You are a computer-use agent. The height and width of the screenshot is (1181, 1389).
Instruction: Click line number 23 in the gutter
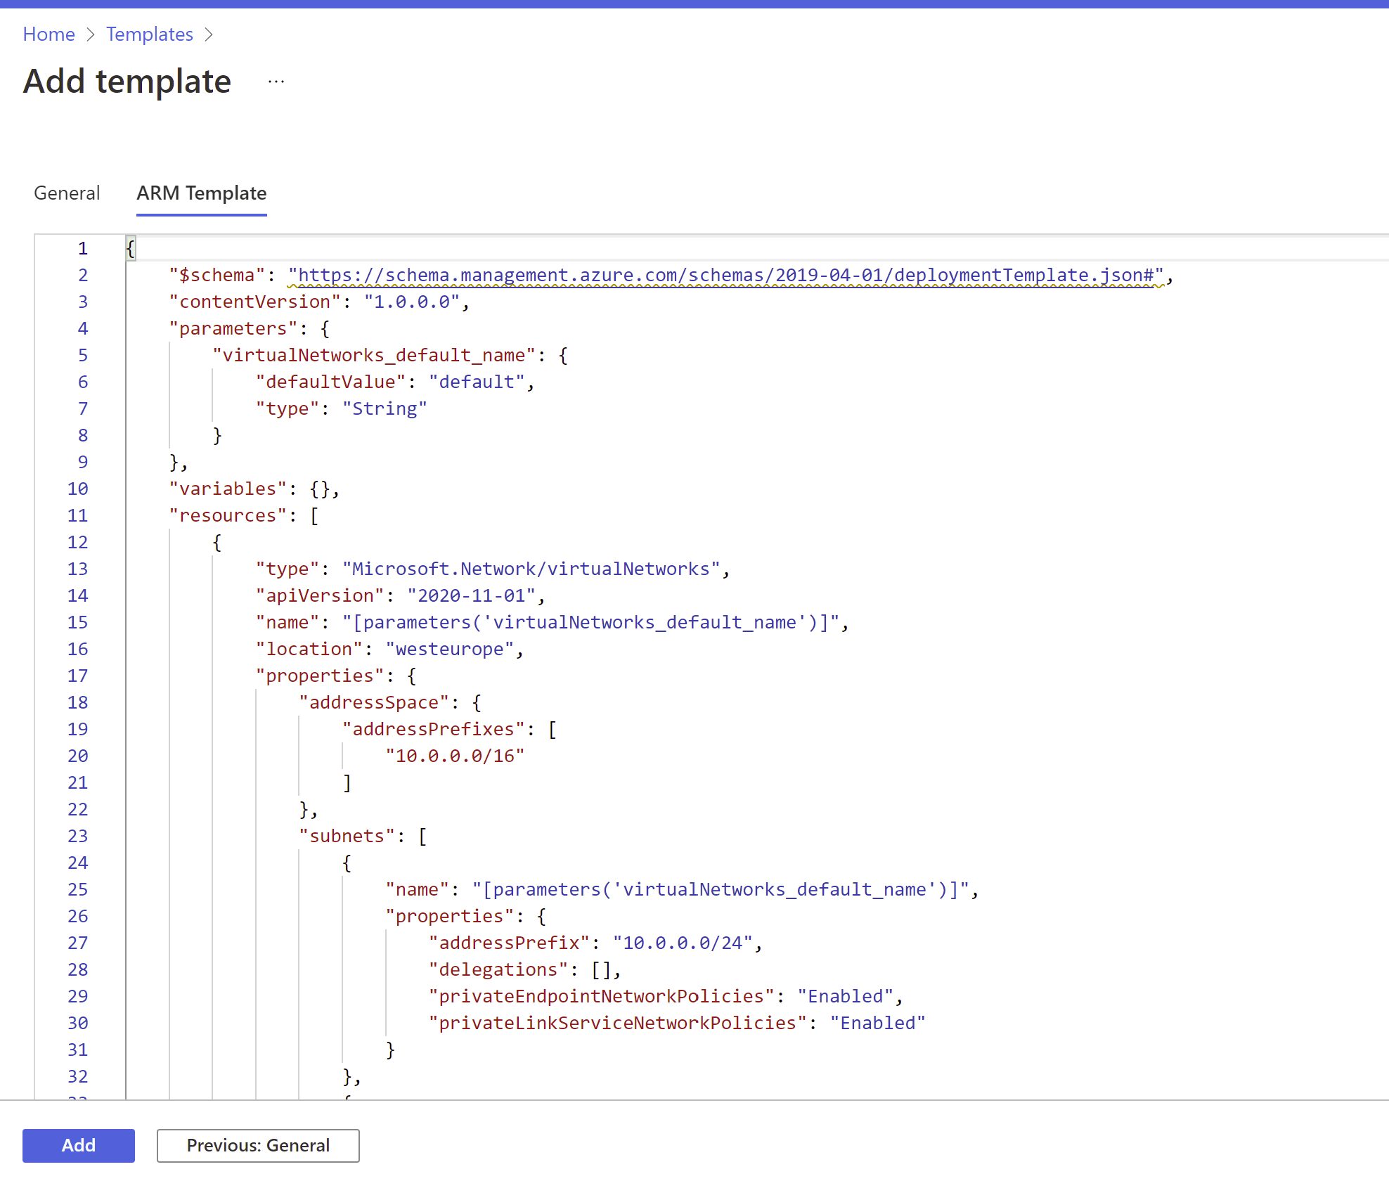[x=77, y=836]
